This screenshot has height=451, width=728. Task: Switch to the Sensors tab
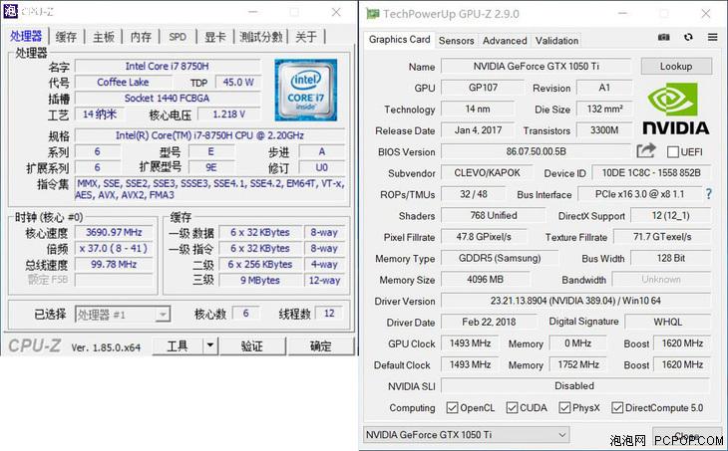(x=457, y=41)
